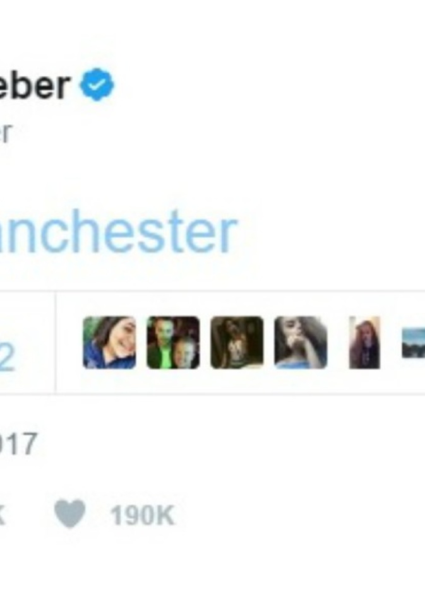425x593 pixels.
Task: Open the gray username handle below the name
Action: [x=6, y=133]
